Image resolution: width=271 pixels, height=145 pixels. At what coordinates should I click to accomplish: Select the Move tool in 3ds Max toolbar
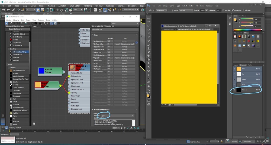point(57,10)
